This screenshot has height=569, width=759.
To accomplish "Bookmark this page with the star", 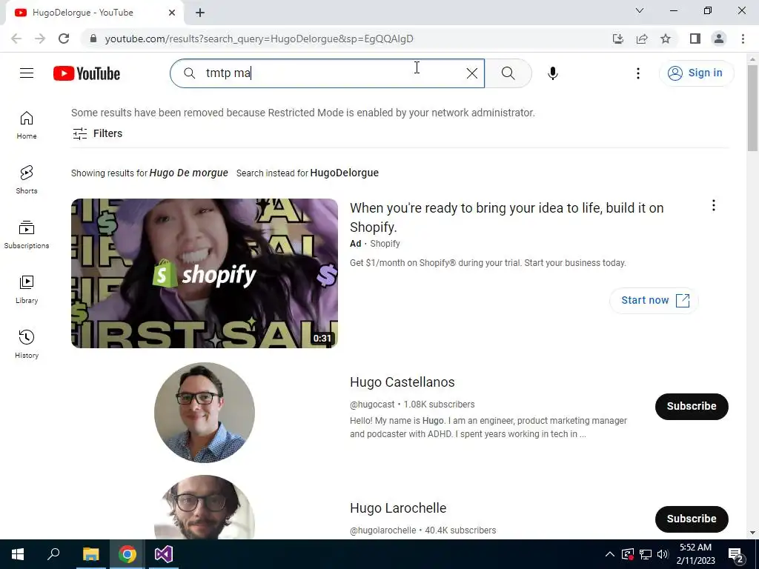I will (x=666, y=39).
